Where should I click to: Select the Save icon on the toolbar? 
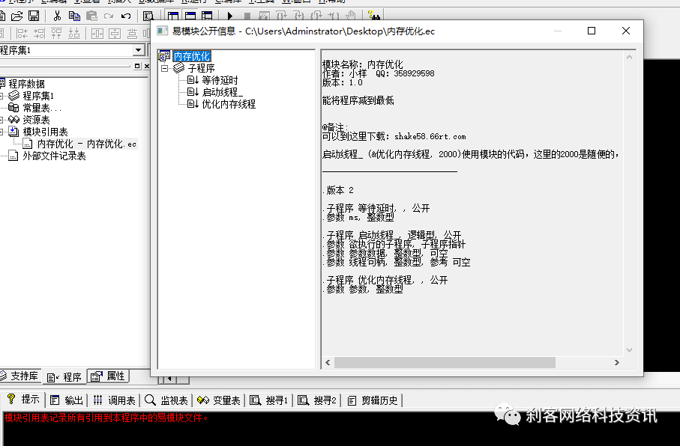(33, 15)
